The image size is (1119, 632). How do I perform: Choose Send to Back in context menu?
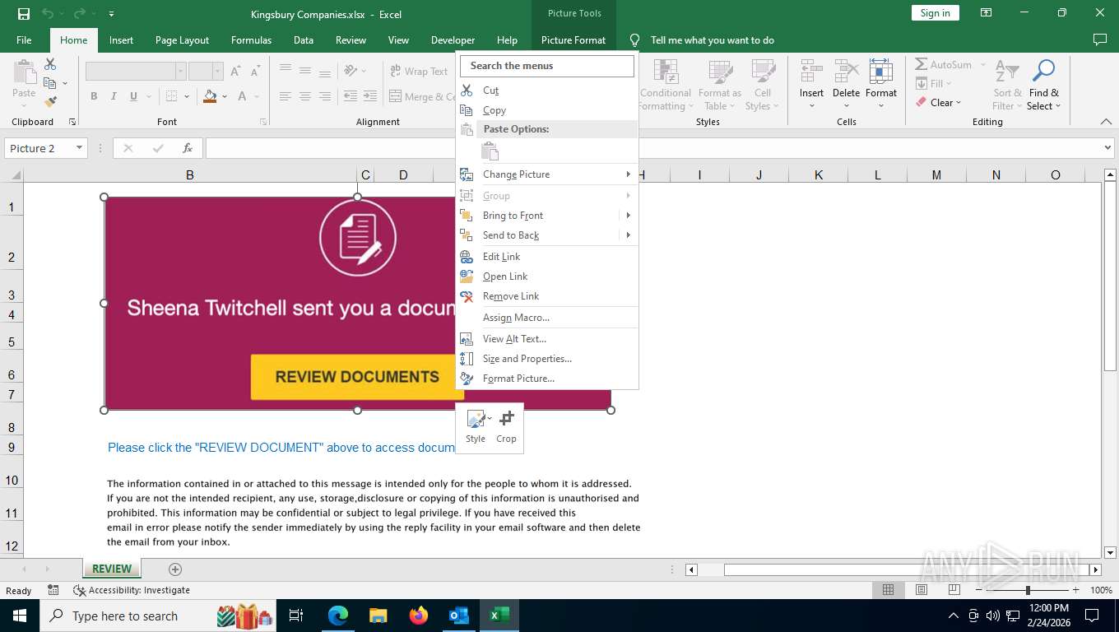[x=547, y=235]
